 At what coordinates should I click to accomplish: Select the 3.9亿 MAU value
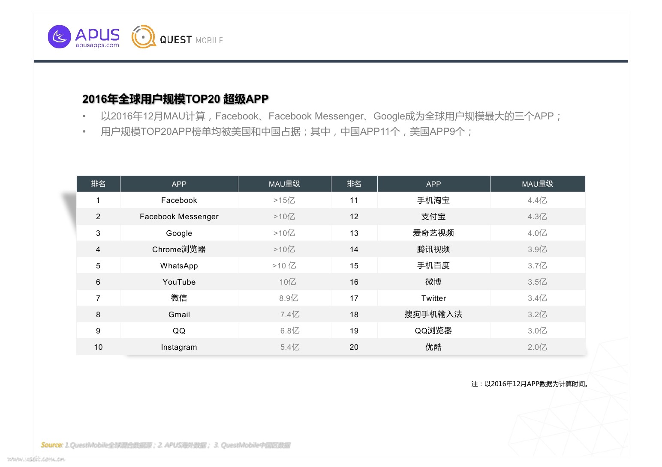click(537, 249)
